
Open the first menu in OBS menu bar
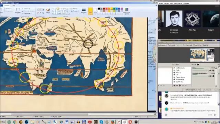tap(162, 45)
